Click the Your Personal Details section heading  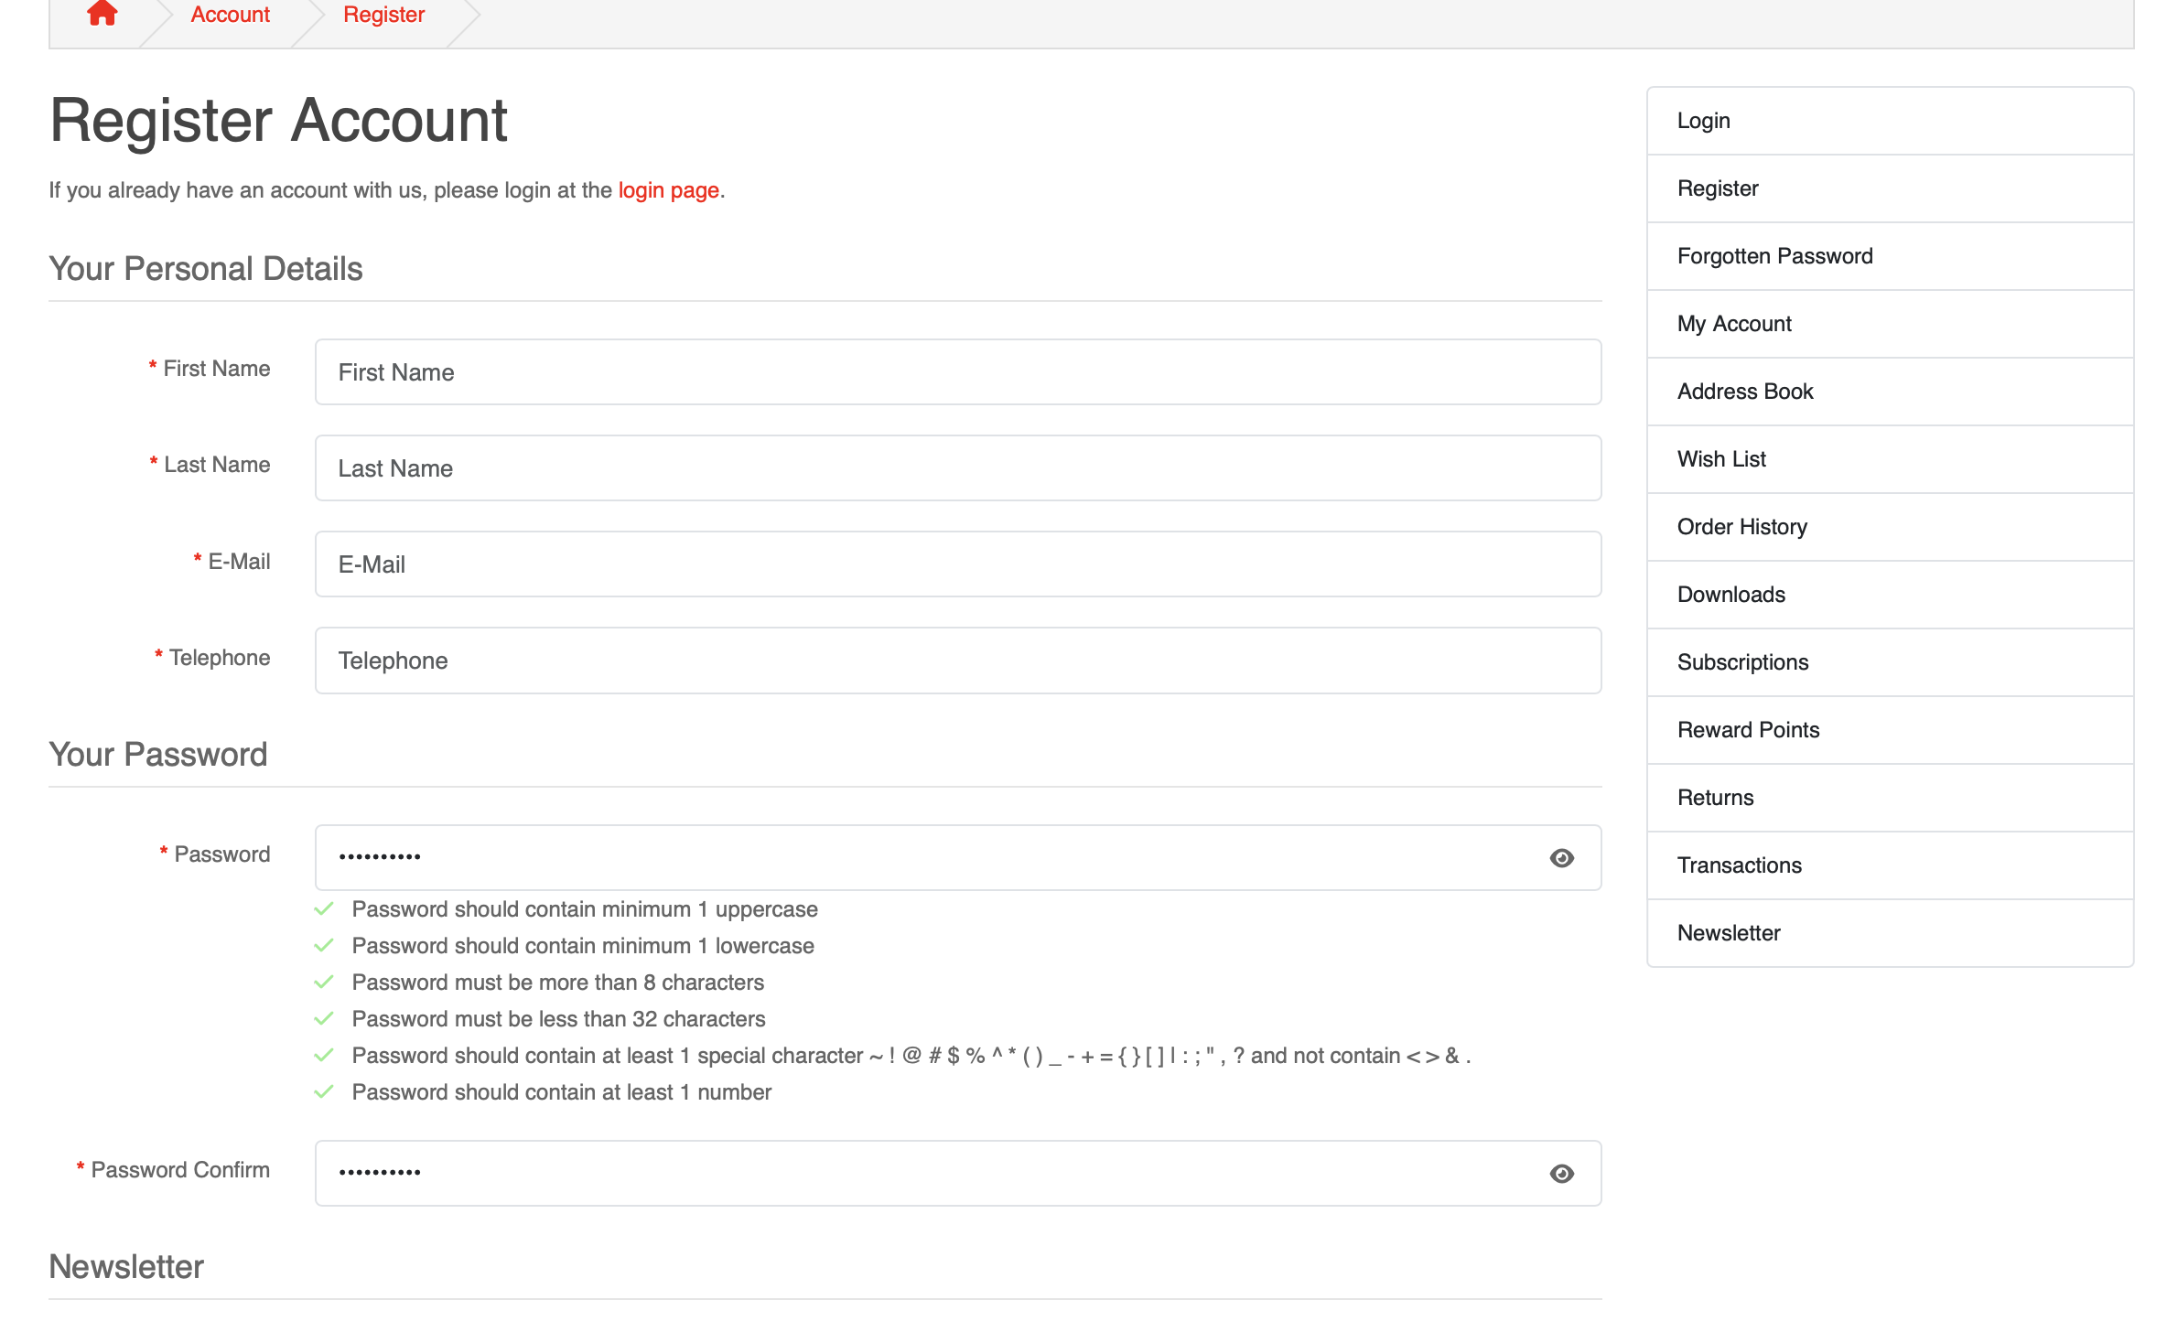click(206, 269)
